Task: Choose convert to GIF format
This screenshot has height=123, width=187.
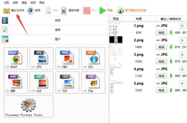Action: pos(42,83)
